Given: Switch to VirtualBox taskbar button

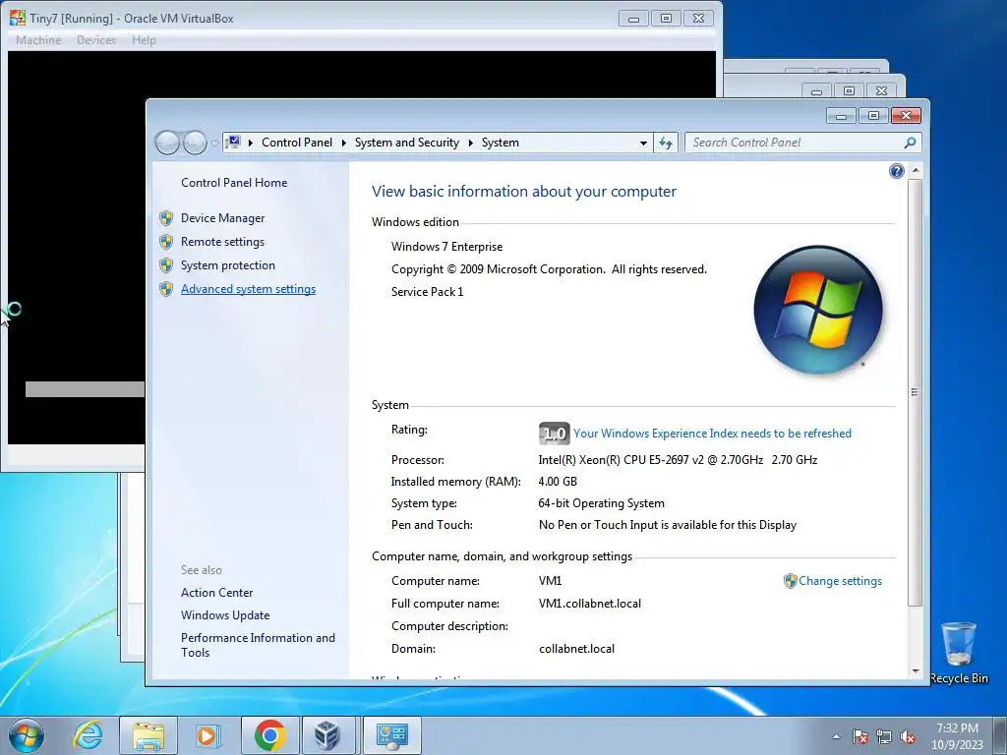Looking at the screenshot, I should point(326,735).
